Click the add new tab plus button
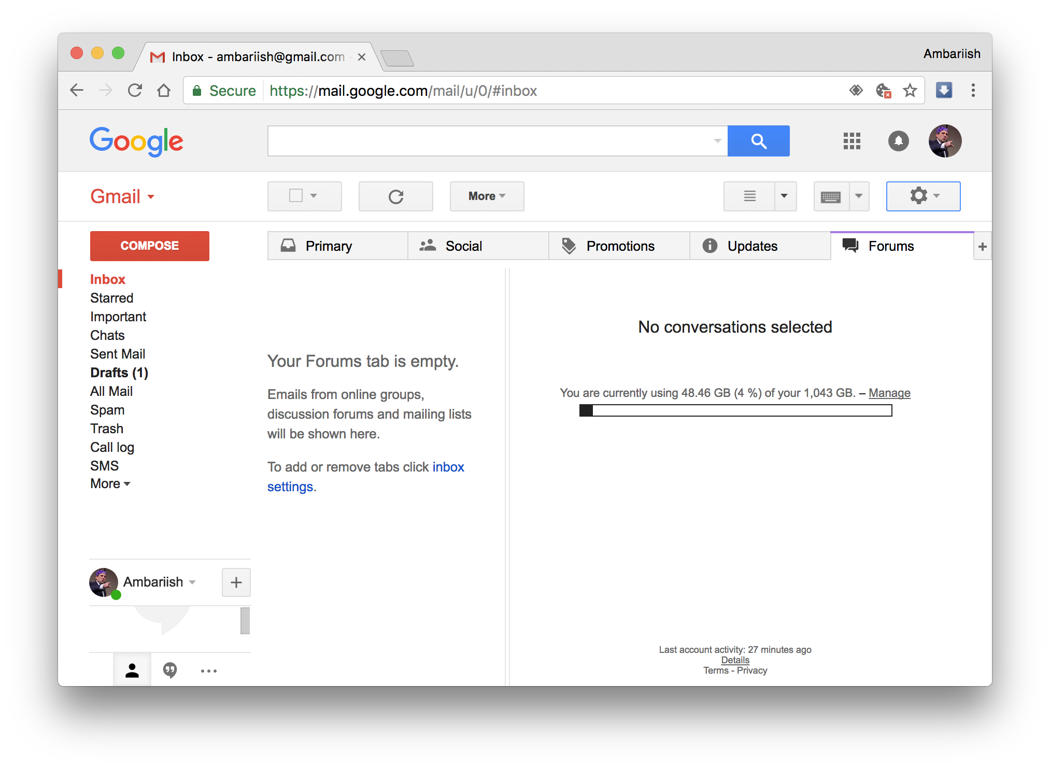This screenshot has height=769, width=1050. (982, 246)
